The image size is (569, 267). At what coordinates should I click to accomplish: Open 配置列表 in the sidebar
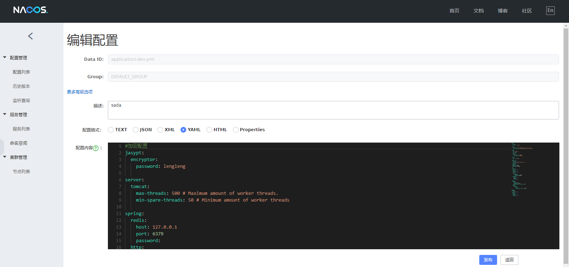(21, 72)
